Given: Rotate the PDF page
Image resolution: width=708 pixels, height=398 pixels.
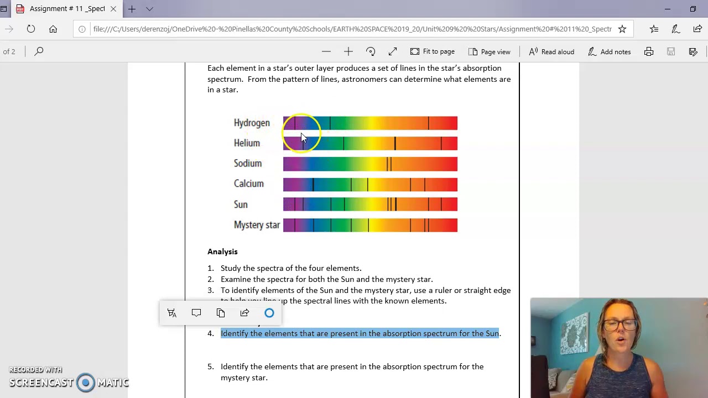Looking at the screenshot, I should 371,51.
